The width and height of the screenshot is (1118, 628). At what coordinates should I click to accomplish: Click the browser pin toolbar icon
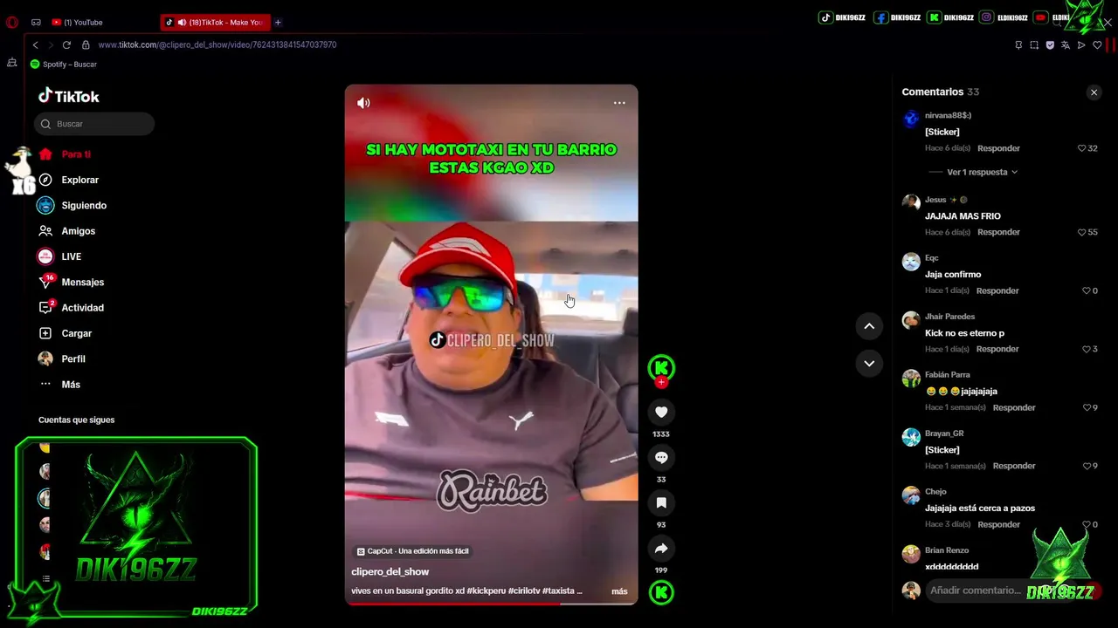[1018, 45]
